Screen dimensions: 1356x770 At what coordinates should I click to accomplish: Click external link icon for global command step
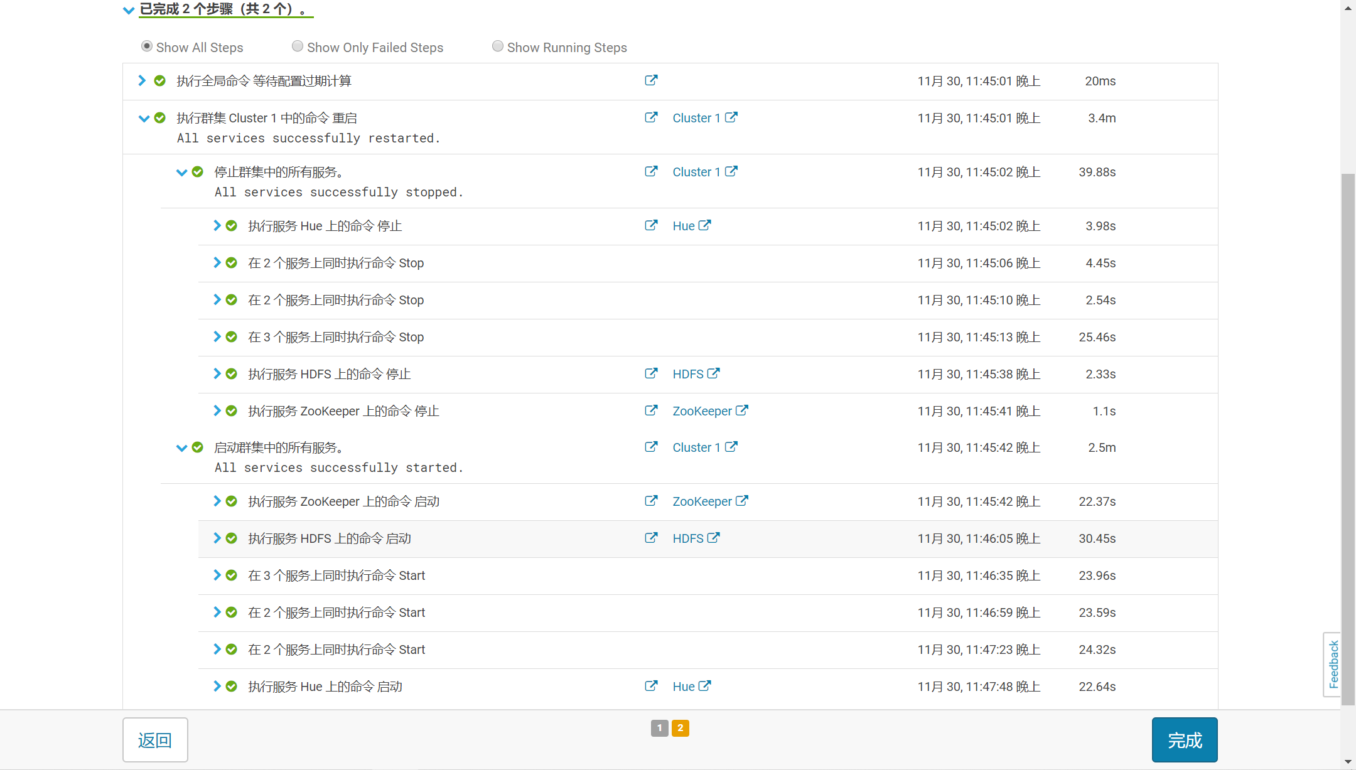pyautogui.click(x=651, y=80)
